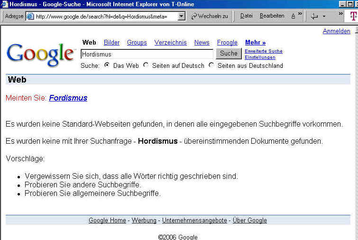358x240 pixels.
Task: Click 'Probieren Sie allgemeinere Suchbegriffe.' bullet
Action: point(92,194)
